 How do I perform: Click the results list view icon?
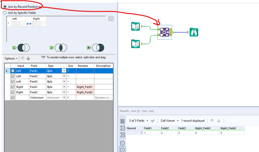122,121
